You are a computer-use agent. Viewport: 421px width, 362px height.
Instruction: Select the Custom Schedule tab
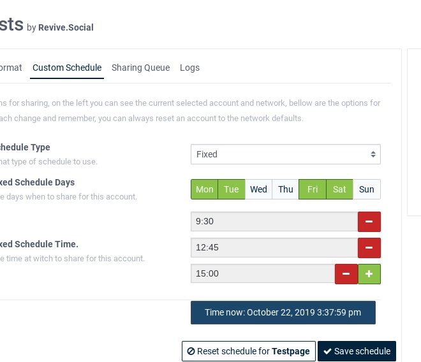[x=67, y=68]
